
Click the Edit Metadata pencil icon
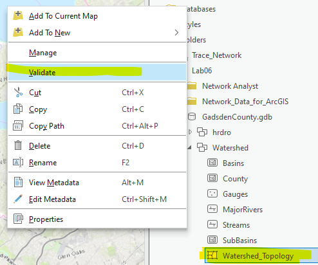click(x=18, y=199)
